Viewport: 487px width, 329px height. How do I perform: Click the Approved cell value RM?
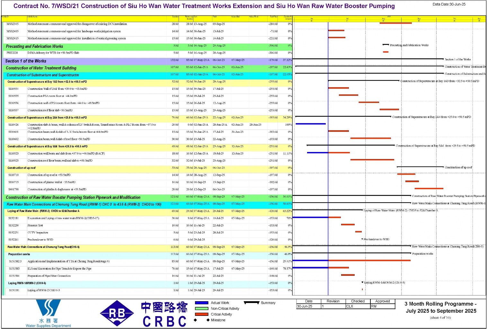[x=374, y=306]
